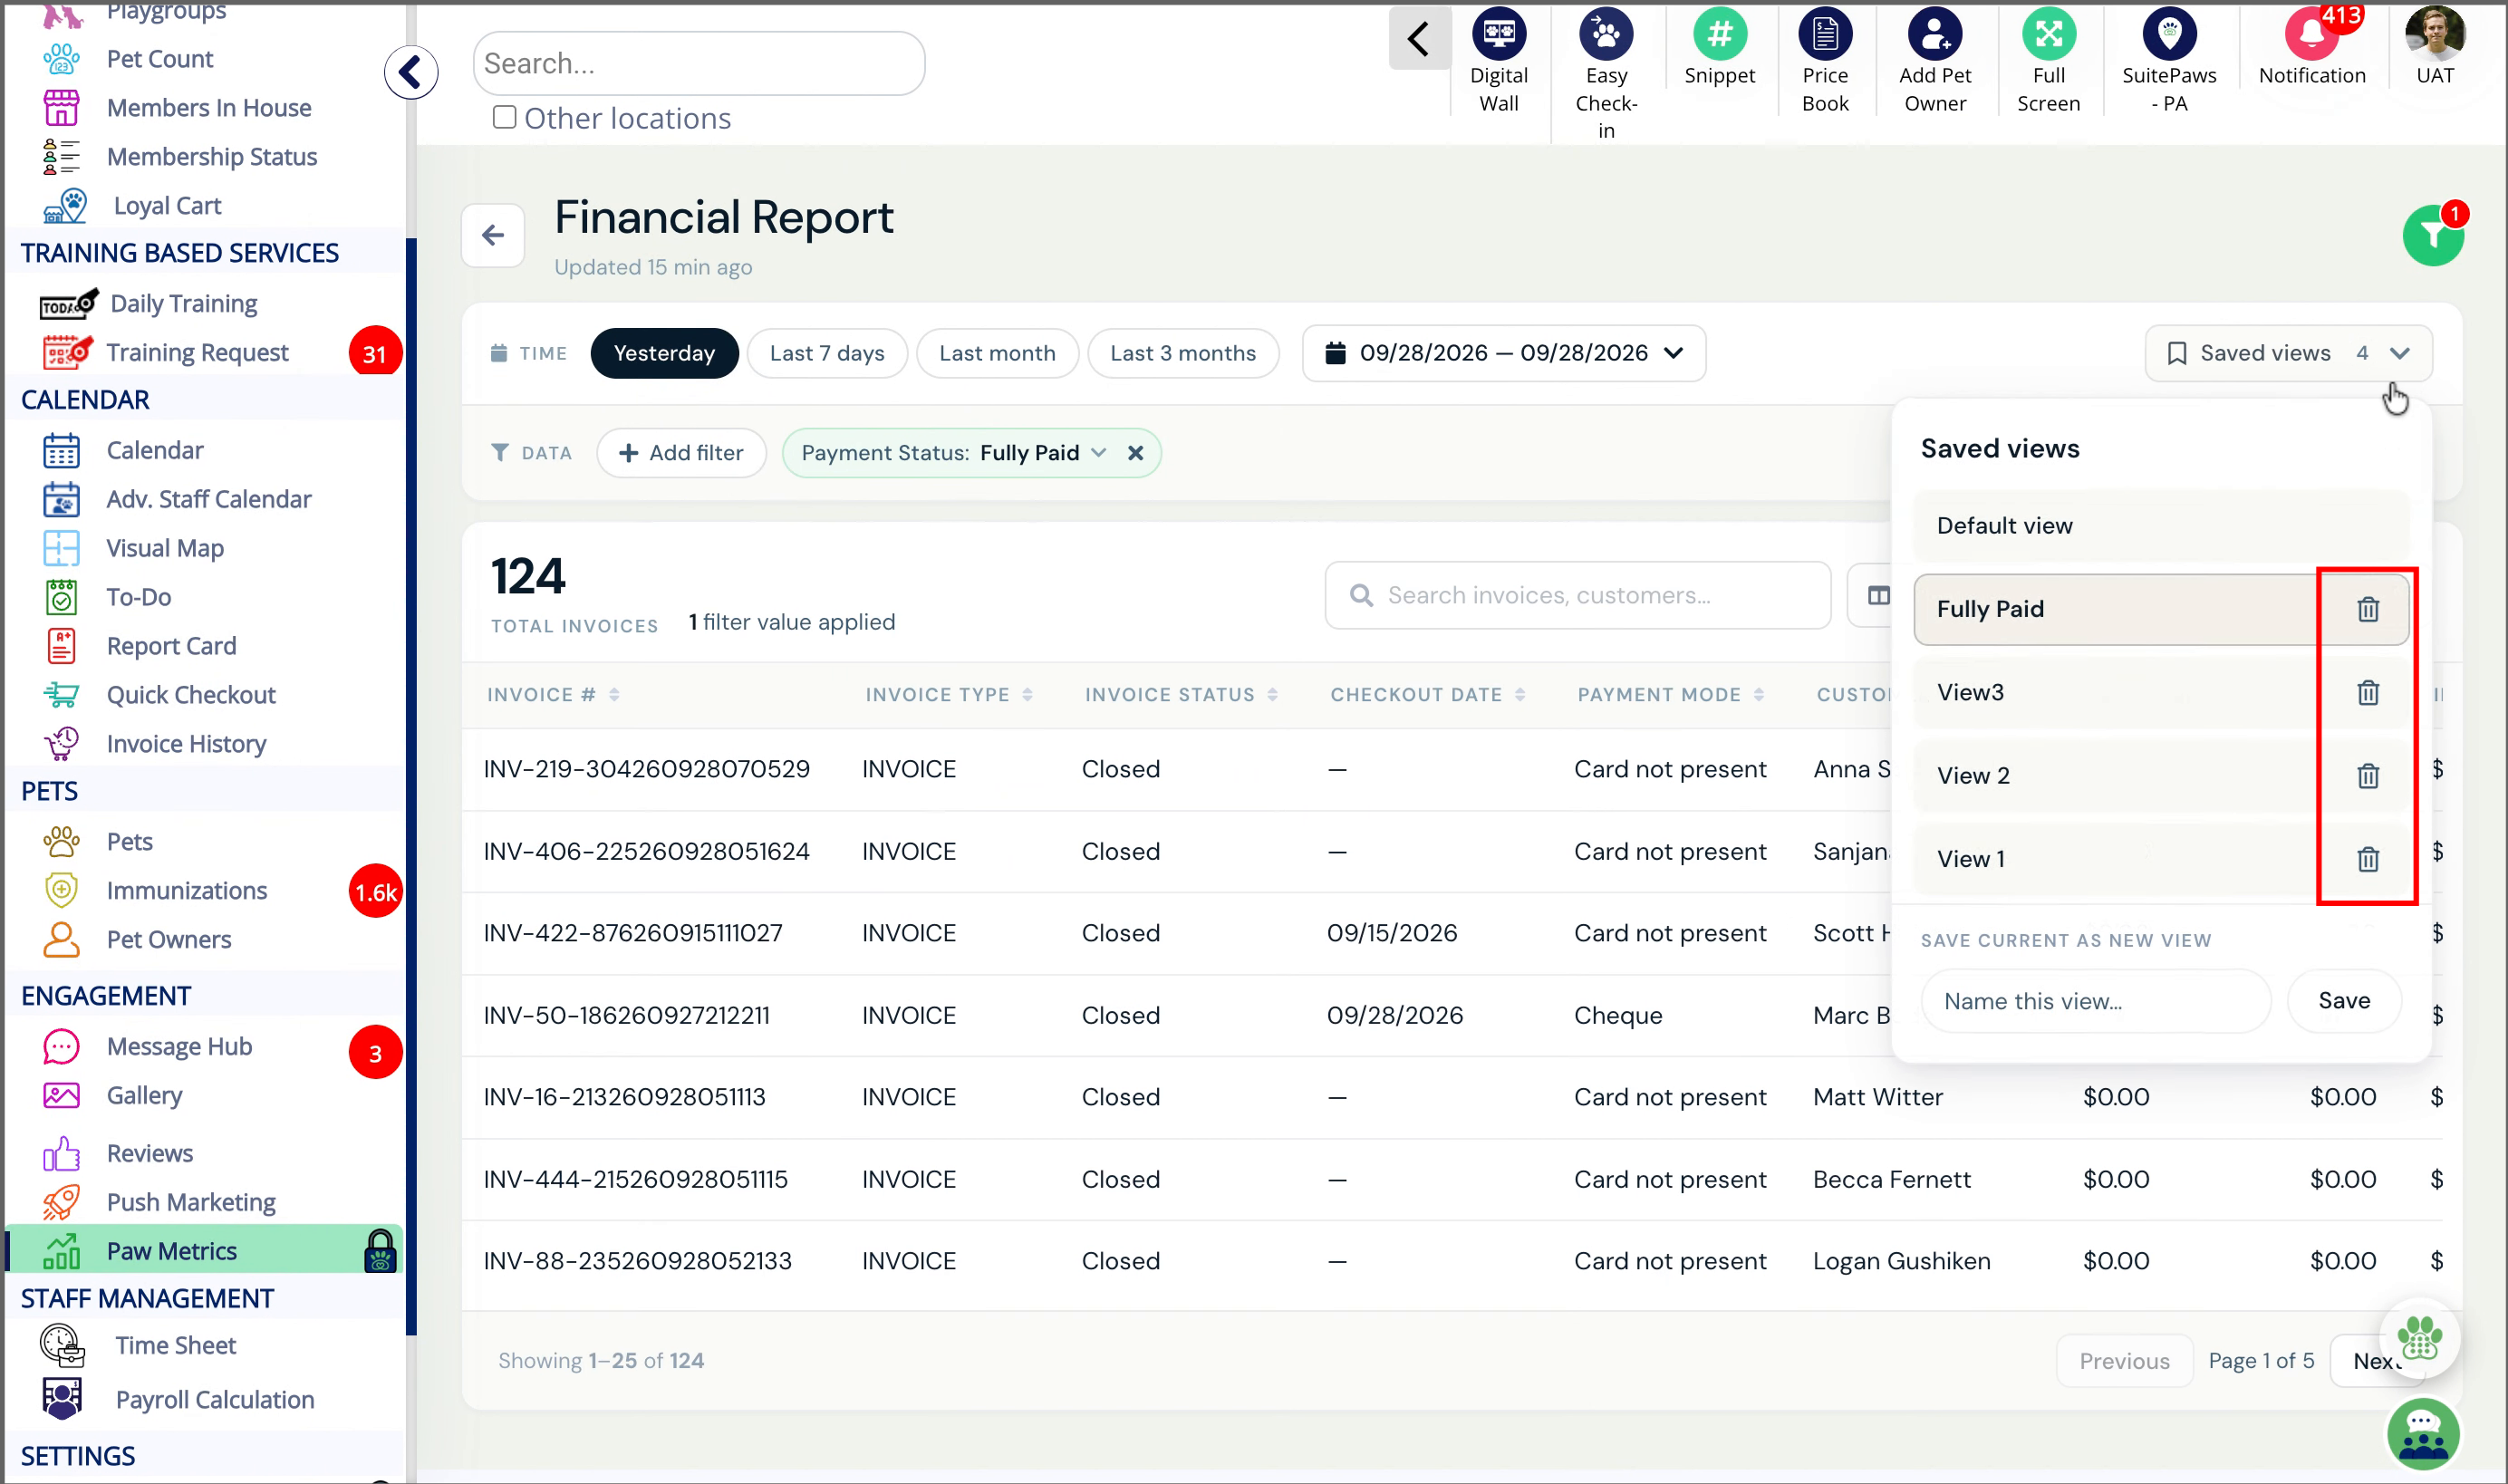Image resolution: width=2508 pixels, height=1484 pixels.
Task: Open the SuitePaws - PA location icon
Action: pyautogui.click(x=2168, y=35)
